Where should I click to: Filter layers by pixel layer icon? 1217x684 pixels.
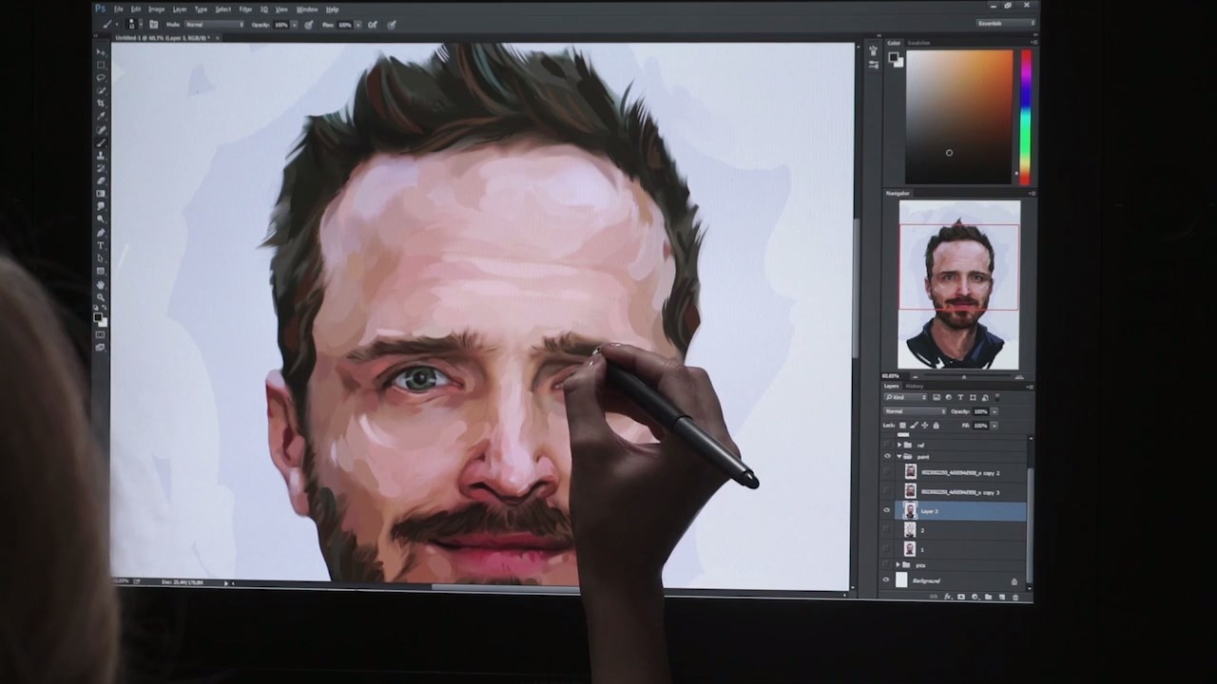pyautogui.click(x=936, y=397)
